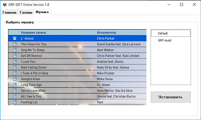Click artist Mike Posher
The image size is (201, 120).
pos(106,73)
